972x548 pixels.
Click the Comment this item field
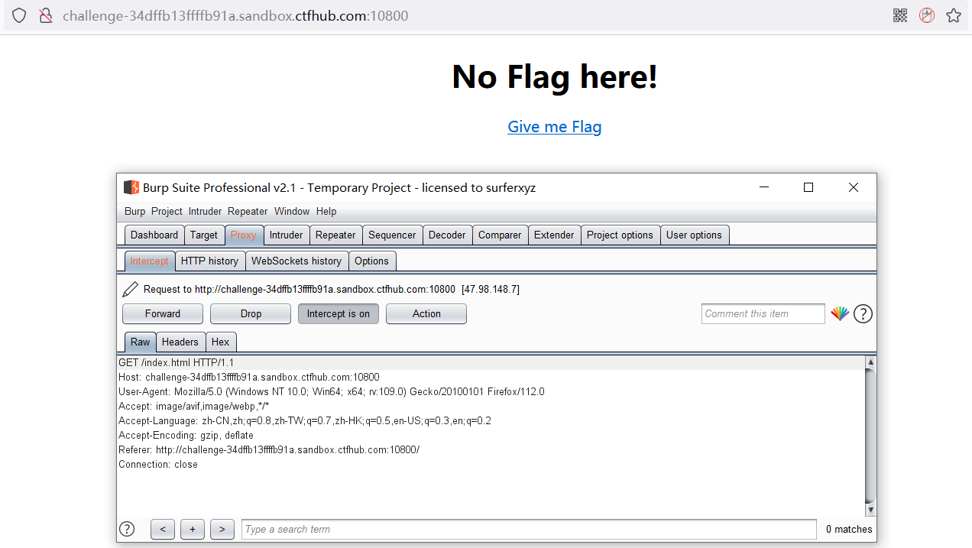click(763, 313)
